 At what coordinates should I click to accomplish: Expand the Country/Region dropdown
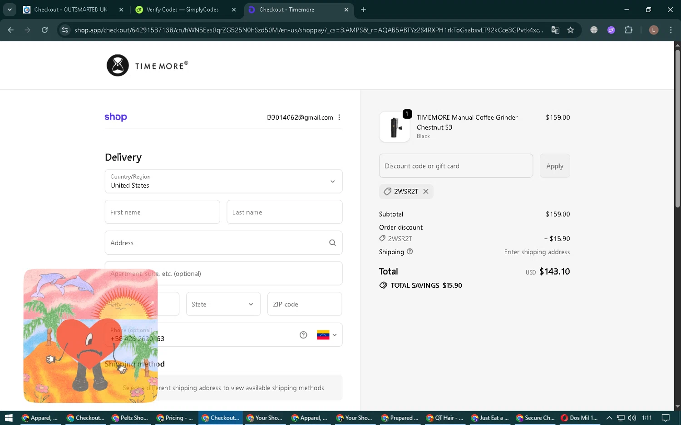point(223,181)
